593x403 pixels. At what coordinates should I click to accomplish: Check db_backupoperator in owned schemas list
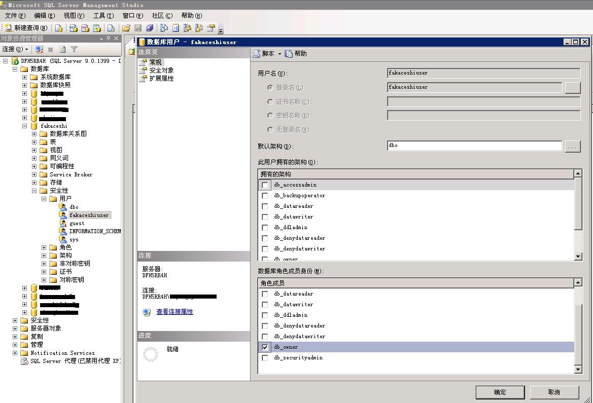point(265,196)
